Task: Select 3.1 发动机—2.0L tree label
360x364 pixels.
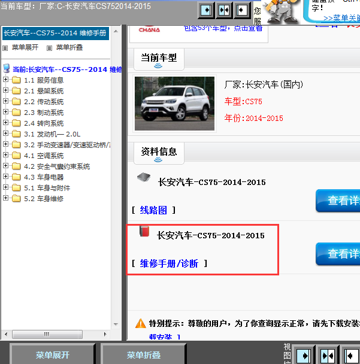Action: pyautogui.click(x=52, y=134)
